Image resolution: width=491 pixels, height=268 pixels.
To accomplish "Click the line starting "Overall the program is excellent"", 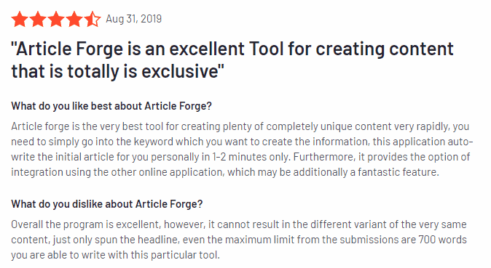I will (239, 224).
